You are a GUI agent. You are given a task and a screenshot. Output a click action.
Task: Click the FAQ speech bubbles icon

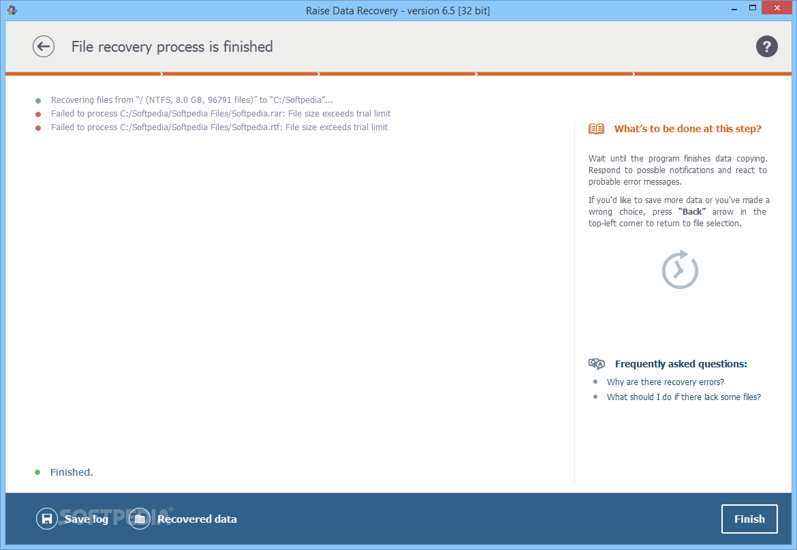597,363
